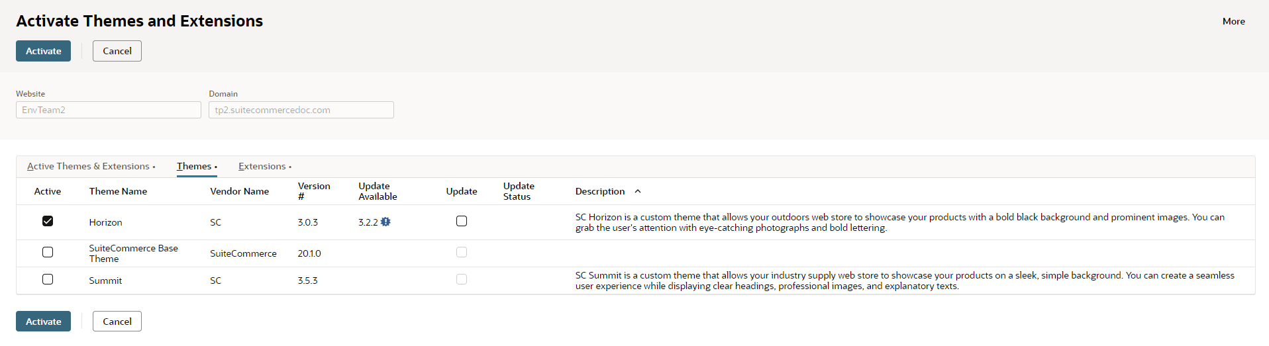Sort by the Theme Name column header
Image resolution: width=1269 pixels, height=346 pixels.
click(x=118, y=191)
